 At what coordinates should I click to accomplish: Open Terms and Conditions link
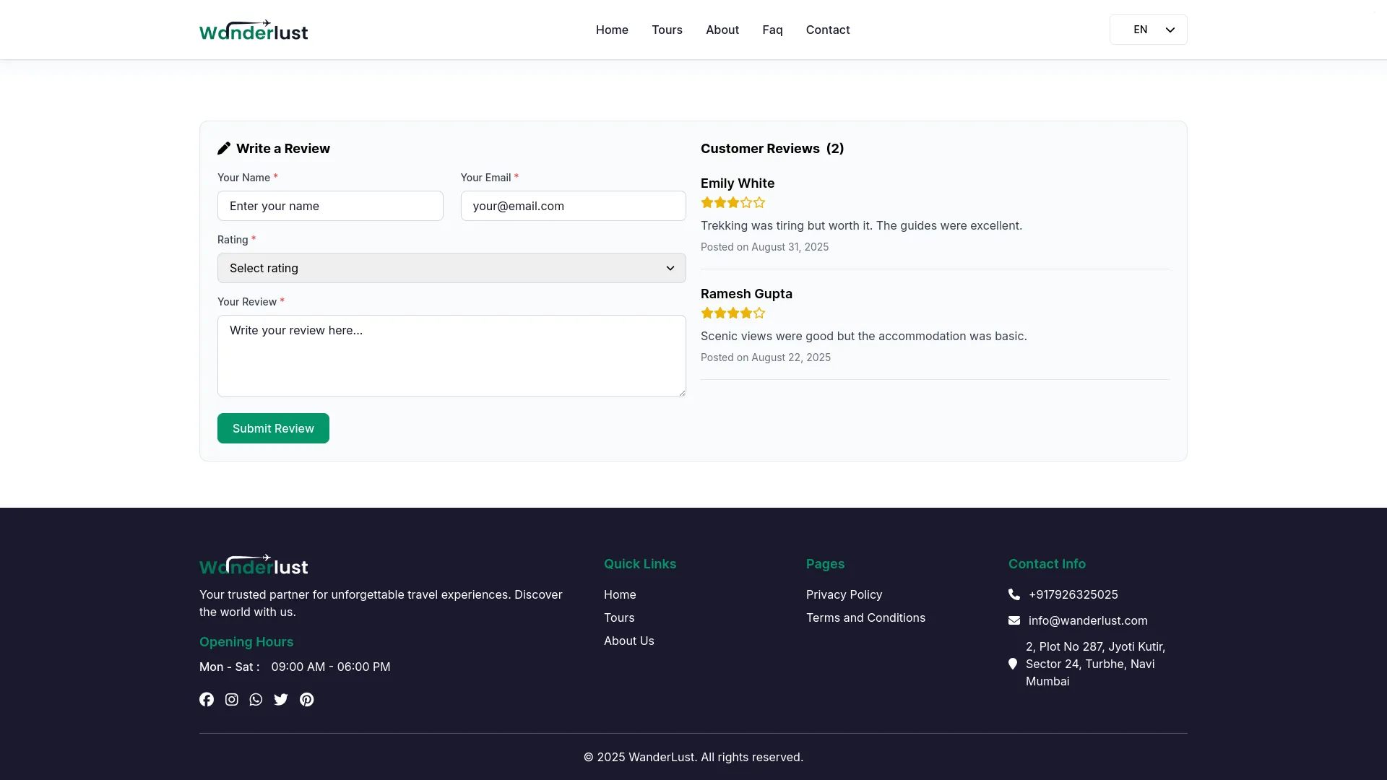pyautogui.click(x=865, y=617)
